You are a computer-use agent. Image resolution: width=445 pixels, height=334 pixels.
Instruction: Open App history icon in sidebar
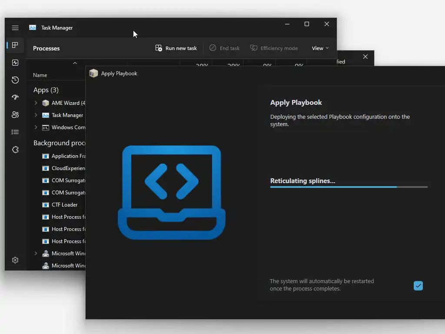[15, 80]
